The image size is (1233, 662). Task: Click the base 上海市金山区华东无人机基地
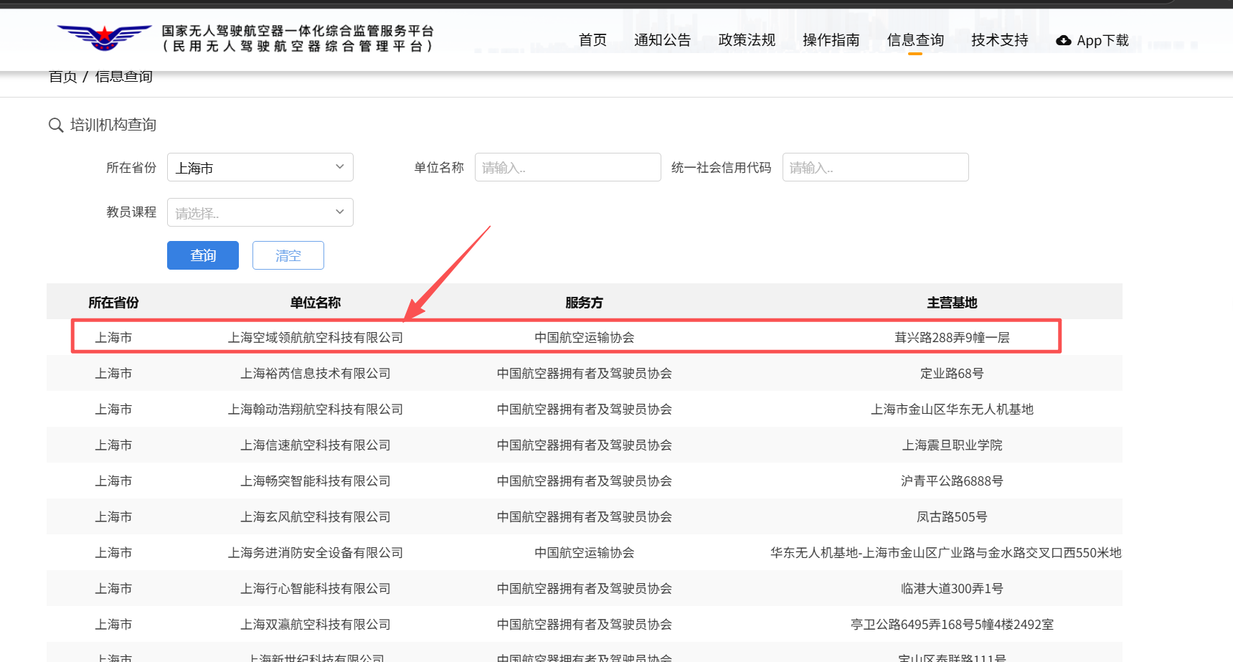pos(952,410)
